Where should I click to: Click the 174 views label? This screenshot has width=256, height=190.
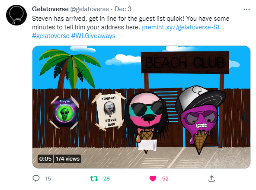tap(67, 158)
